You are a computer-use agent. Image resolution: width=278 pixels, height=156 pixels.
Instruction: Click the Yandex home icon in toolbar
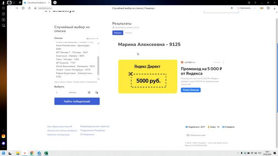23,8
